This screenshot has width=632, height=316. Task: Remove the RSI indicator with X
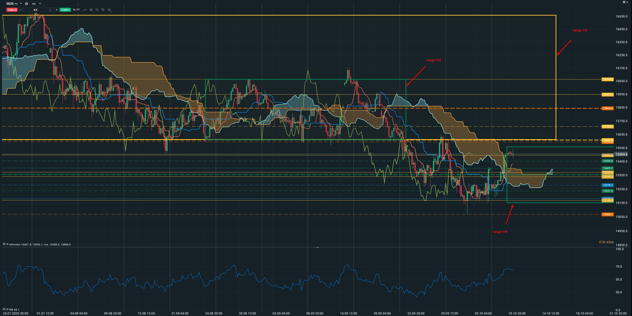click(8, 309)
